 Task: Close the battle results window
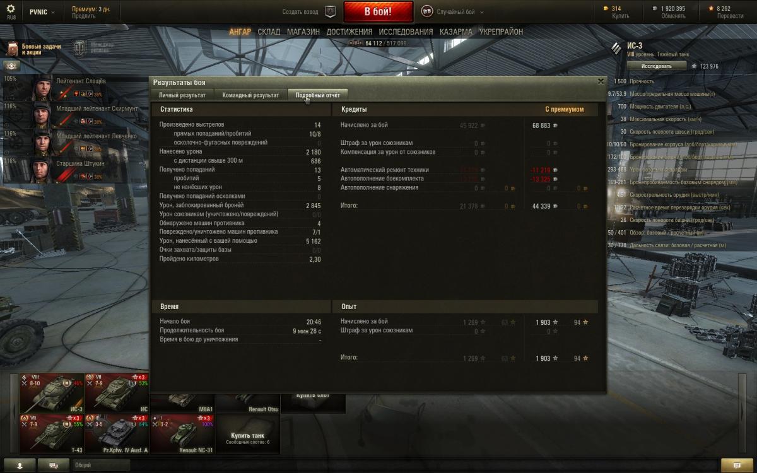[x=601, y=81]
